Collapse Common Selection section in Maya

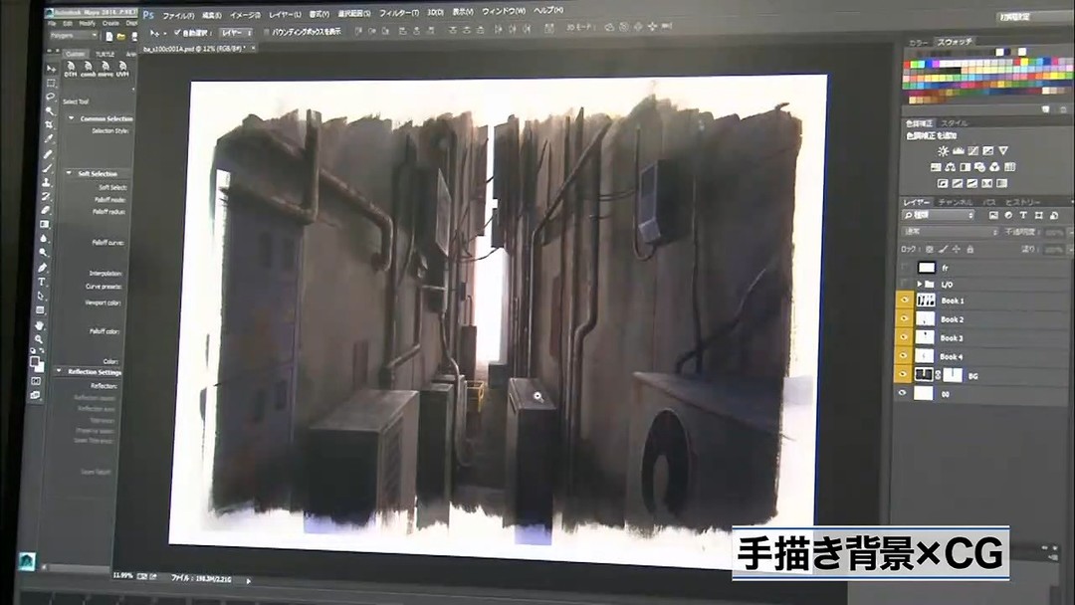point(71,118)
